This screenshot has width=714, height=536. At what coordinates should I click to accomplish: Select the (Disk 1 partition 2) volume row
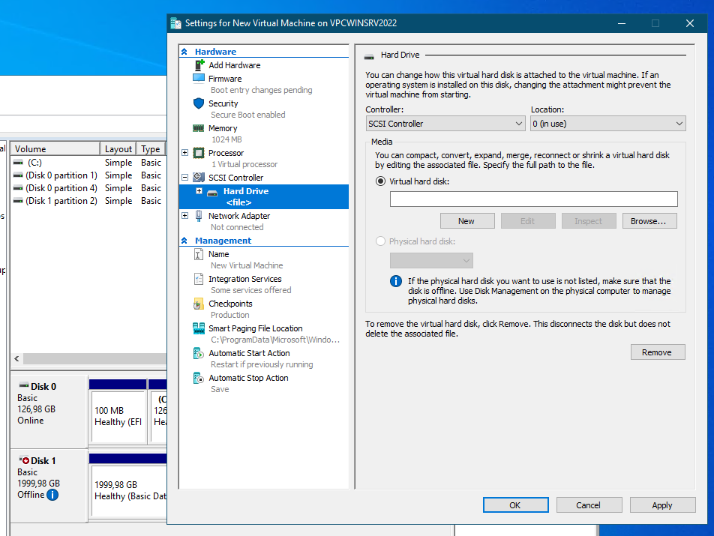tap(88, 201)
